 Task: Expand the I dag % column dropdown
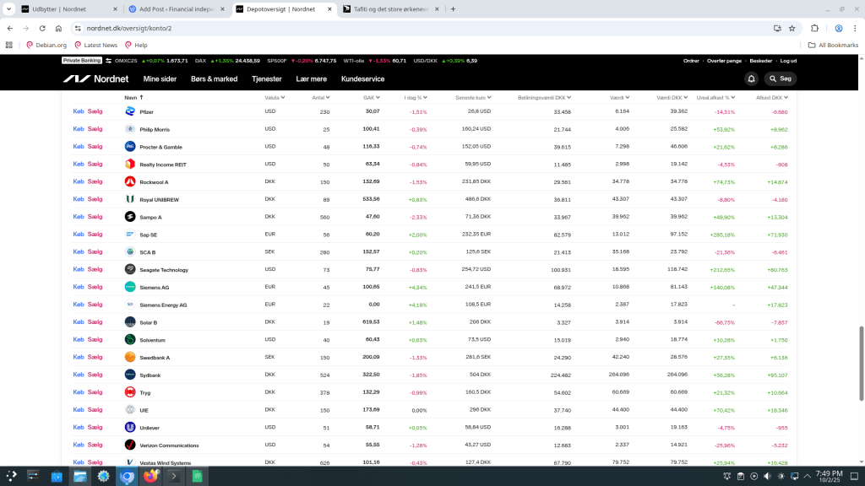pyautogui.click(x=416, y=97)
